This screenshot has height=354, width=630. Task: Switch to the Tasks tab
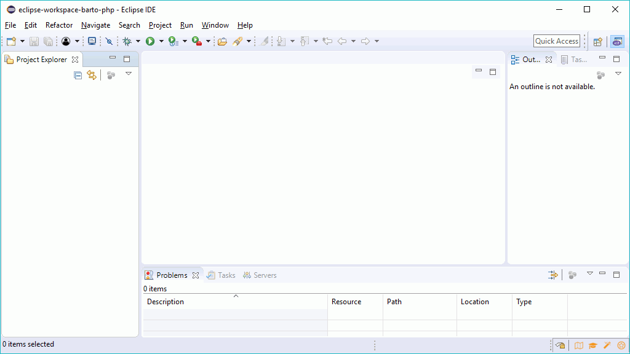point(221,275)
